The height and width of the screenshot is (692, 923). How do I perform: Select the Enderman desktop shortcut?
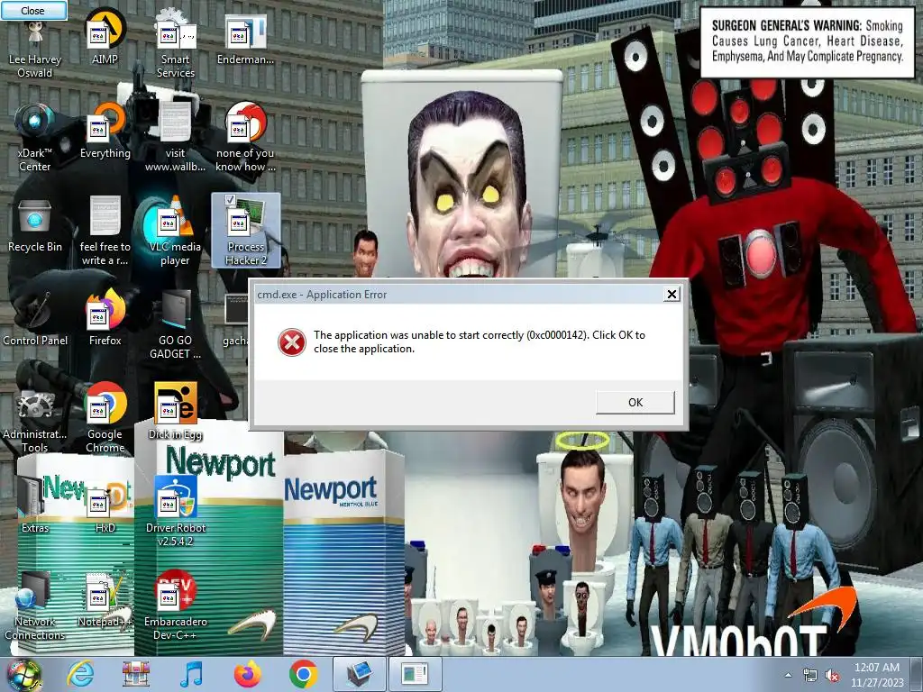(x=245, y=40)
